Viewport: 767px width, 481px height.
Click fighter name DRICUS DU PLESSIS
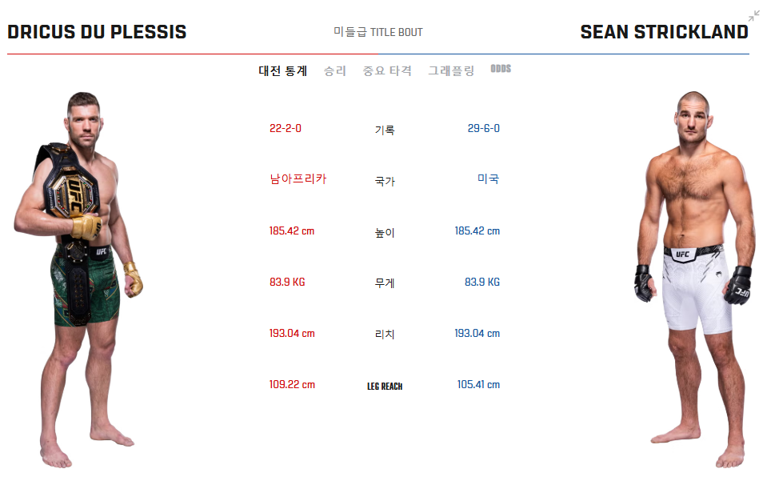tap(96, 31)
